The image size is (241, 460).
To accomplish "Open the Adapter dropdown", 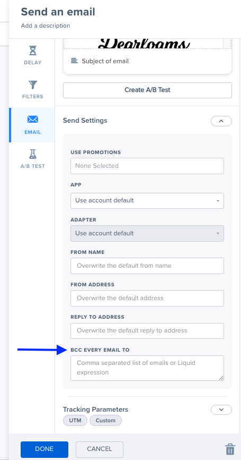I will coord(147,234).
